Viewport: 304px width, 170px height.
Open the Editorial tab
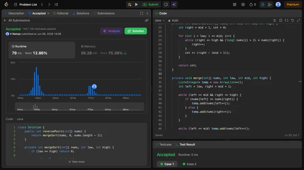click(x=61, y=13)
